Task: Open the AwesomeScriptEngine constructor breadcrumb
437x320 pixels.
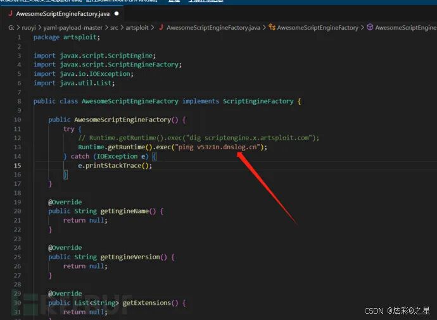Action: pos(406,28)
